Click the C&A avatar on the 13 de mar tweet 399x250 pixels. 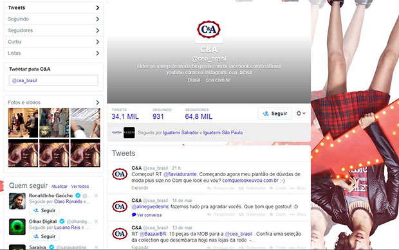point(120,234)
